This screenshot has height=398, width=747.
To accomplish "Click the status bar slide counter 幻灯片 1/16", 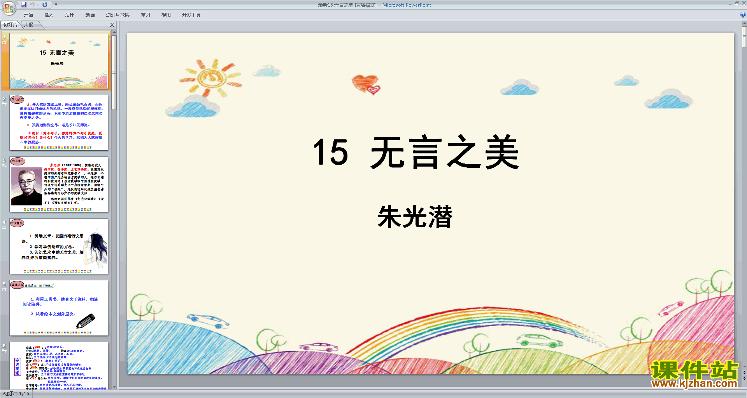I will [16, 394].
